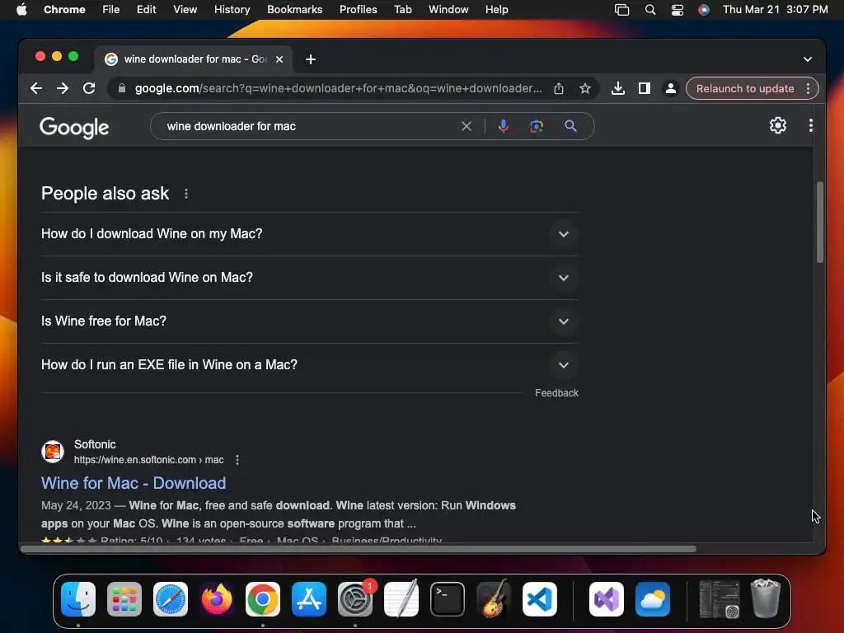The height and width of the screenshot is (633, 844).
Task: Open Chrome downloads icon
Action: (618, 88)
